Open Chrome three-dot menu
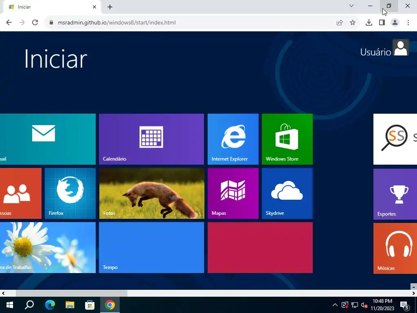Screen dimensions: 417x313 (x=408, y=23)
